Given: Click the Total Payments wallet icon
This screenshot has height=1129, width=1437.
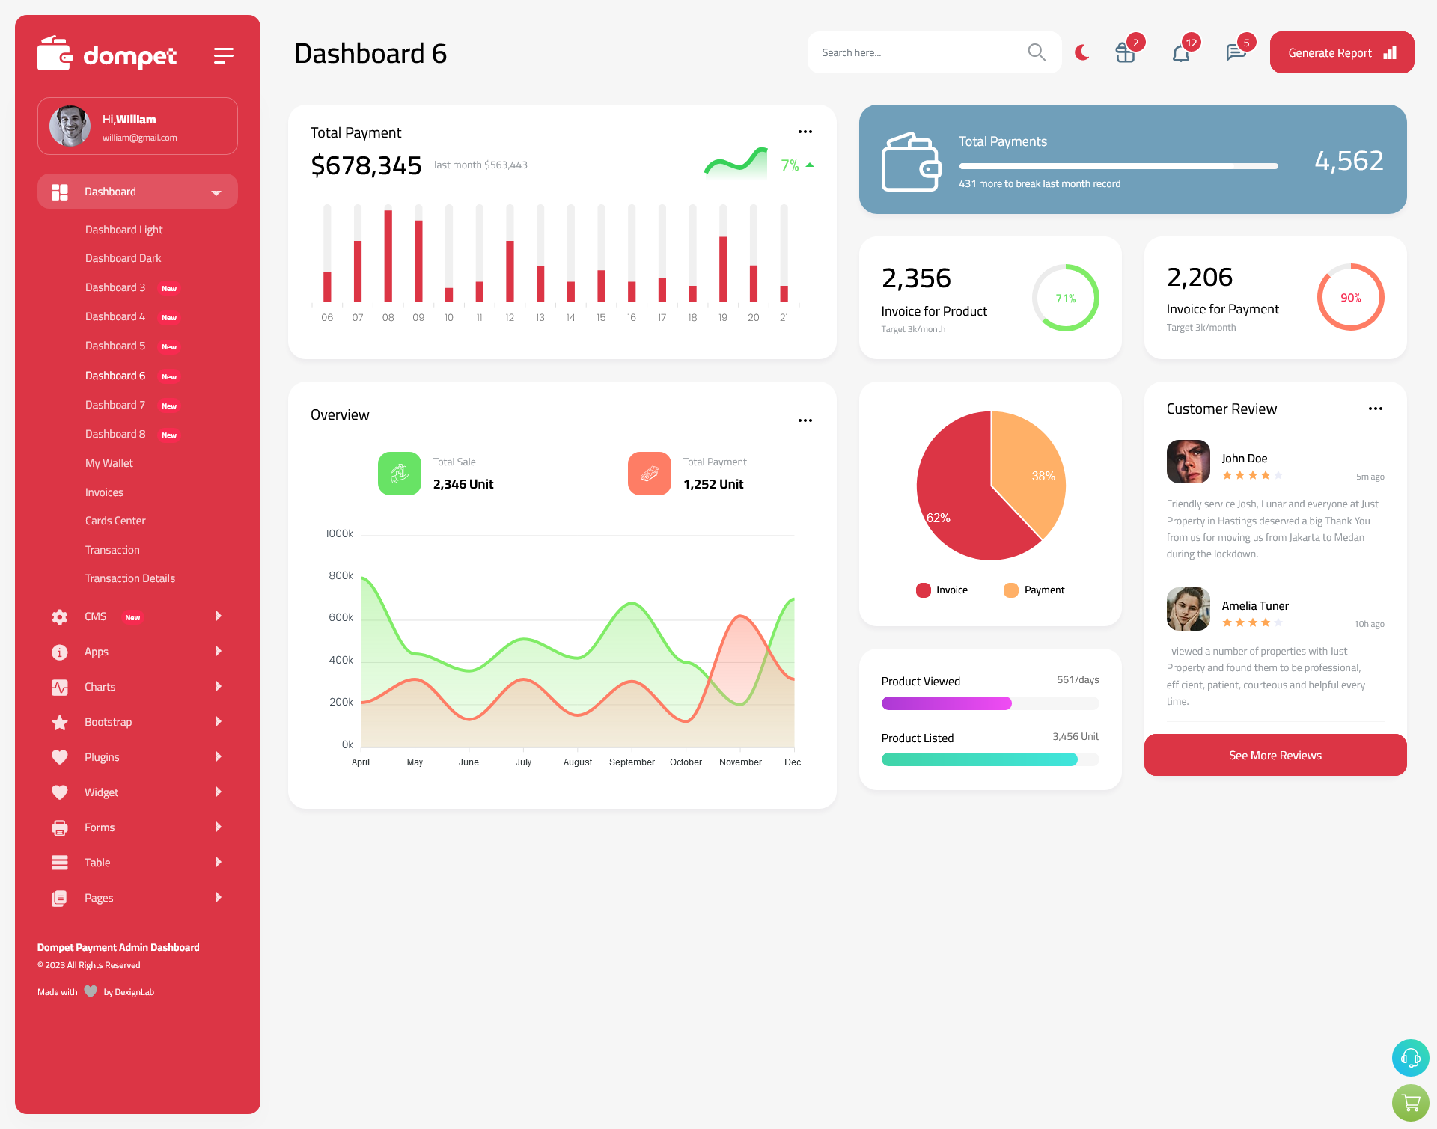Looking at the screenshot, I should [915, 159].
